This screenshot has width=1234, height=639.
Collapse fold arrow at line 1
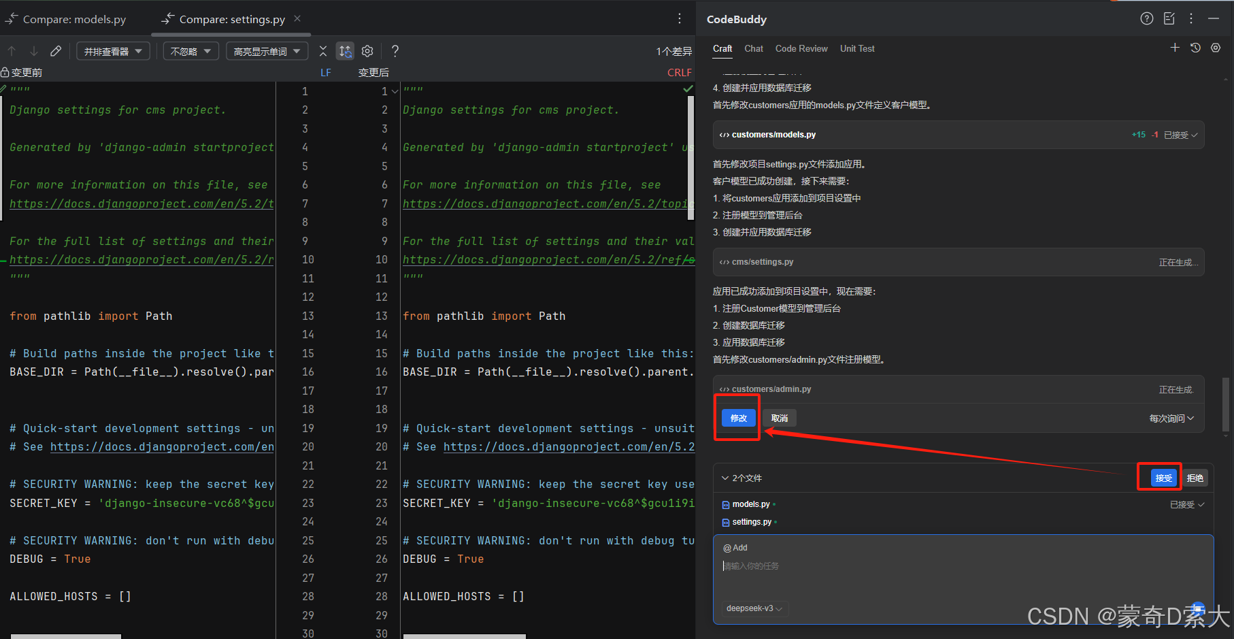395,91
